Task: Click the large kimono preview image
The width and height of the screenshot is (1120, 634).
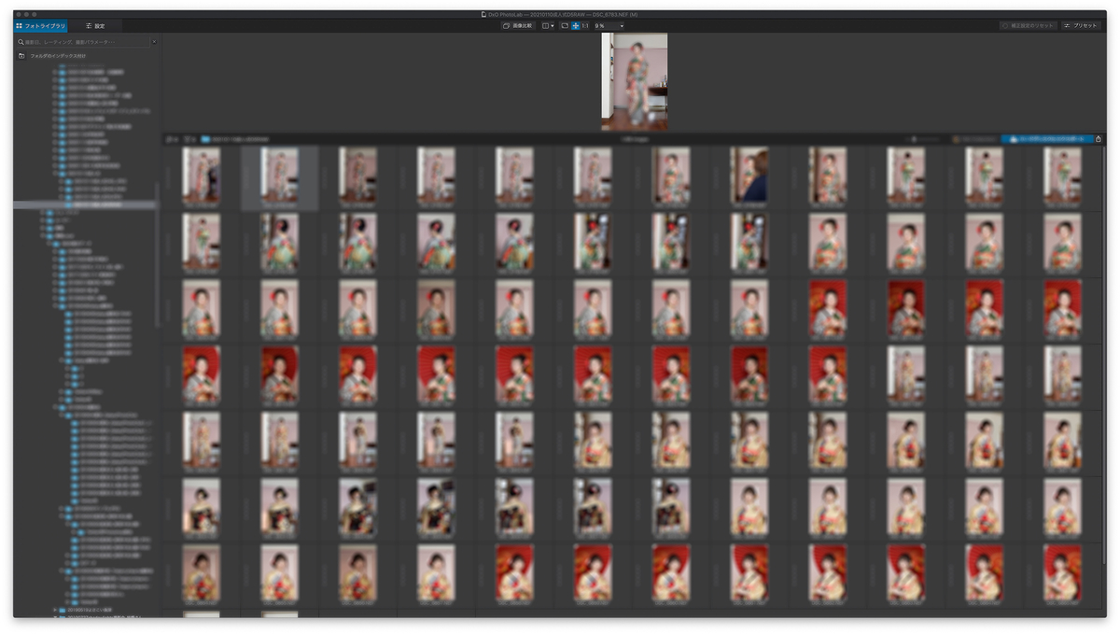Action: click(635, 81)
